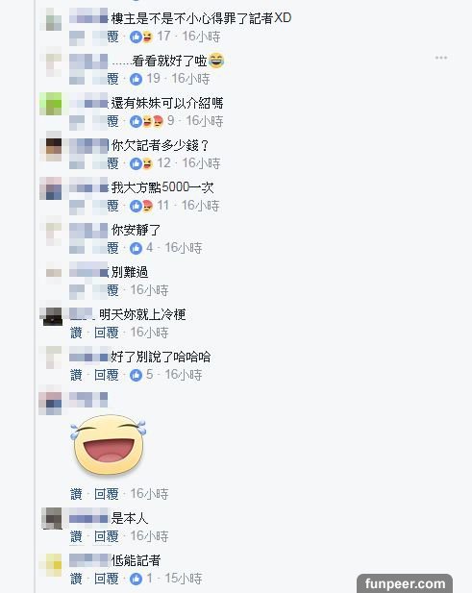Image resolution: width=472 pixels, height=593 pixels.
Task: Reply to the 是本人 comment
Action: tap(107, 536)
